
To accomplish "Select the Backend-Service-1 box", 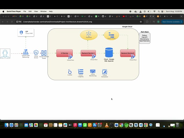I will [x=88, y=53].
